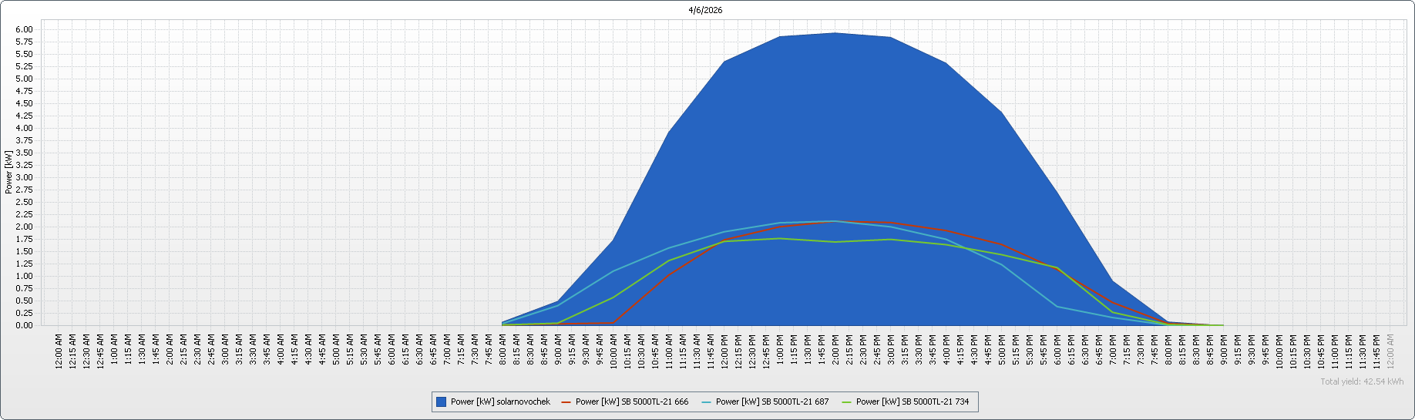Click the vertical 'Power [kW]' axis title
This screenshot has height=420, width=1415.
click(x=8, y=172)
